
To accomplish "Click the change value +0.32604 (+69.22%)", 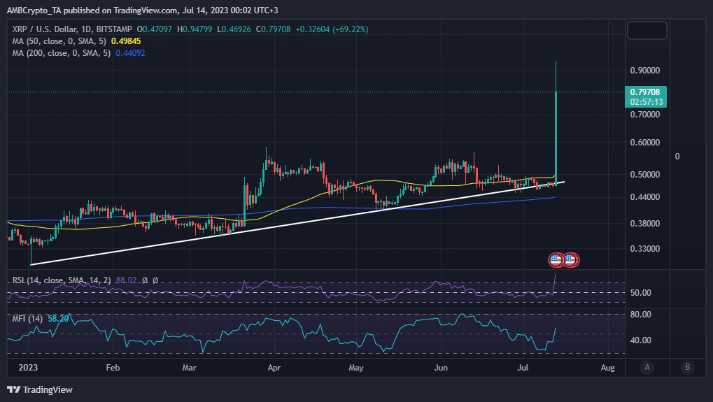I will click(x=332, y=29).
